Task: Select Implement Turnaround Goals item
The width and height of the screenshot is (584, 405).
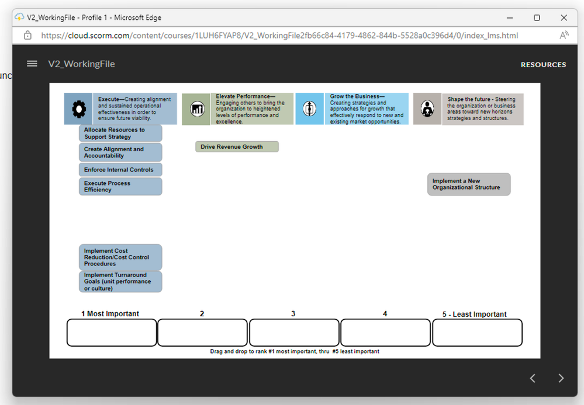Action: pyautogui.click(x=120, y=281)
